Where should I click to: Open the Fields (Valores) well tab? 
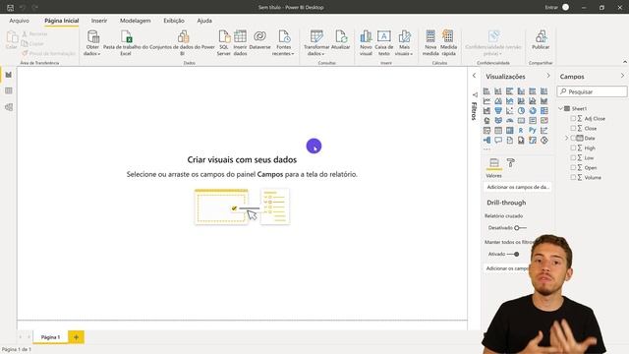click(x=494, y=162)
